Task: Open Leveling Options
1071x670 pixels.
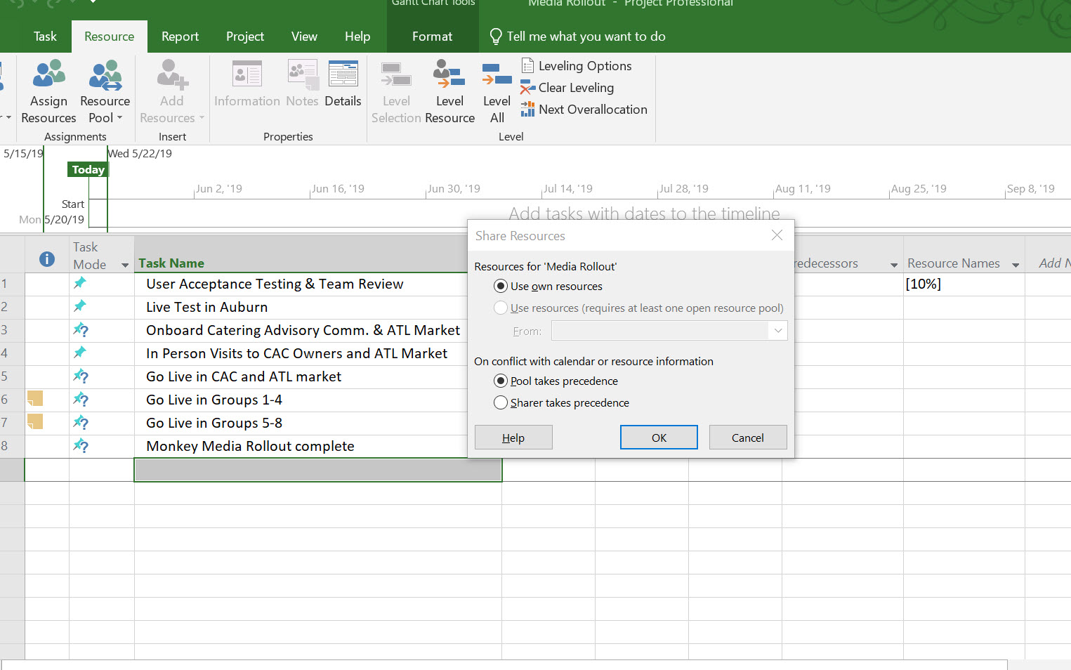Action: pos(577,66)
